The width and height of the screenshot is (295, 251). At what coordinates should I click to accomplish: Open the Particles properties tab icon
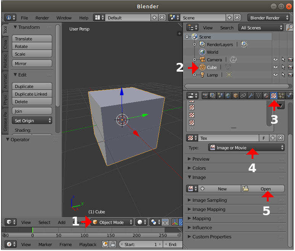pyautogui.click(x=281, y=96)
